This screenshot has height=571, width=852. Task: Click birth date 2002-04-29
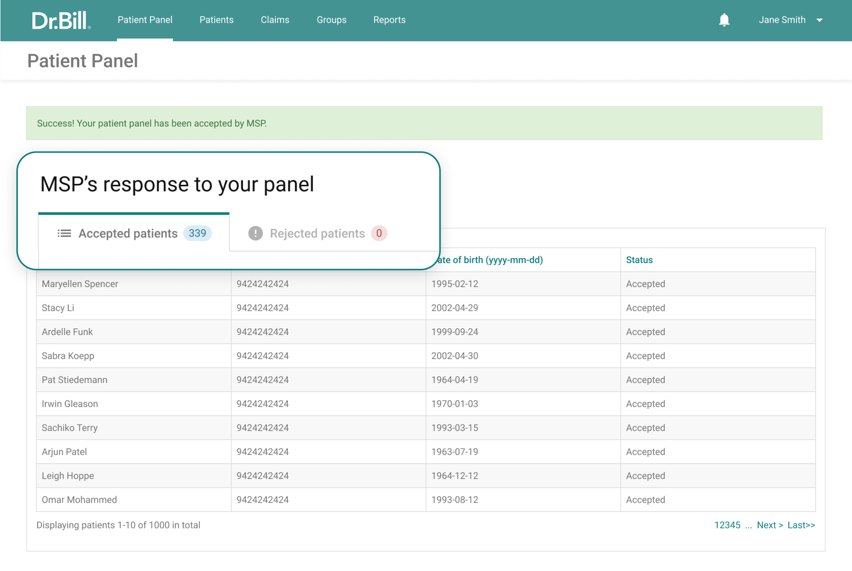[x=455, y=308]
